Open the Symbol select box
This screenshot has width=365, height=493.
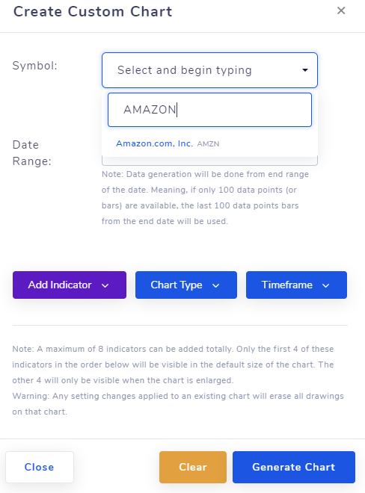point(209,70)
